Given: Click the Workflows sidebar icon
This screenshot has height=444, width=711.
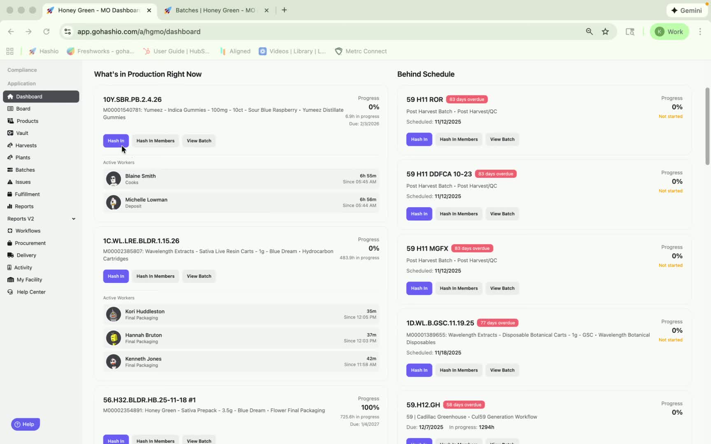Looking at the screenshot, I should [x=10, y=231].
